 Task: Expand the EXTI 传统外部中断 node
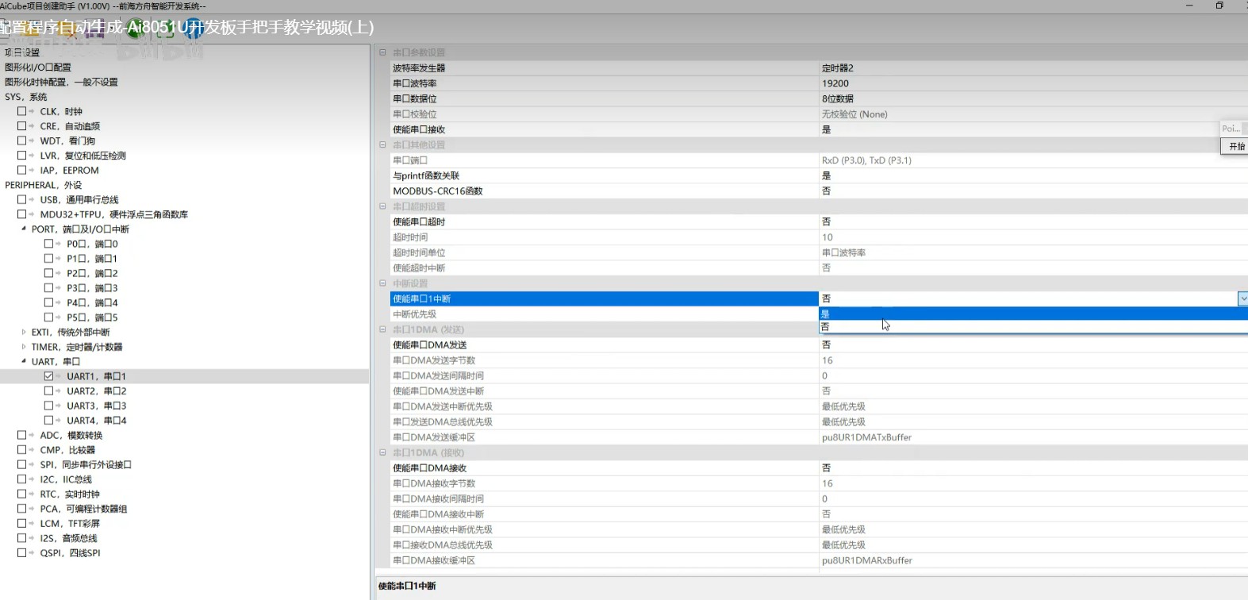point(24,333)
